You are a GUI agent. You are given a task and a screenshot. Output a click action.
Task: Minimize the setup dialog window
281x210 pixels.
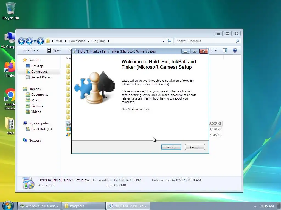[186, 51]
